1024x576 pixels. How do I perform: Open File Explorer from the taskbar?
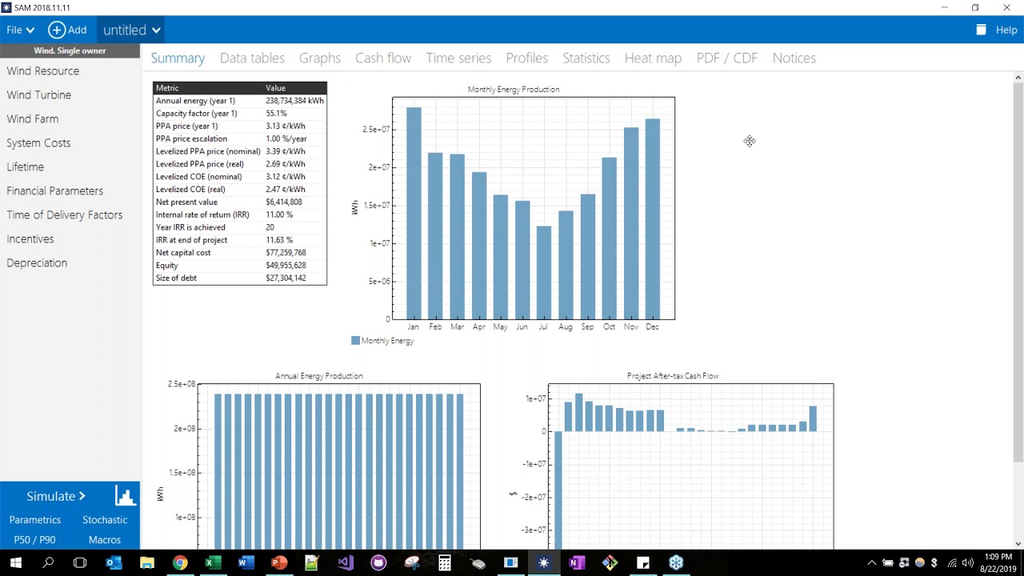coord(146,563)
